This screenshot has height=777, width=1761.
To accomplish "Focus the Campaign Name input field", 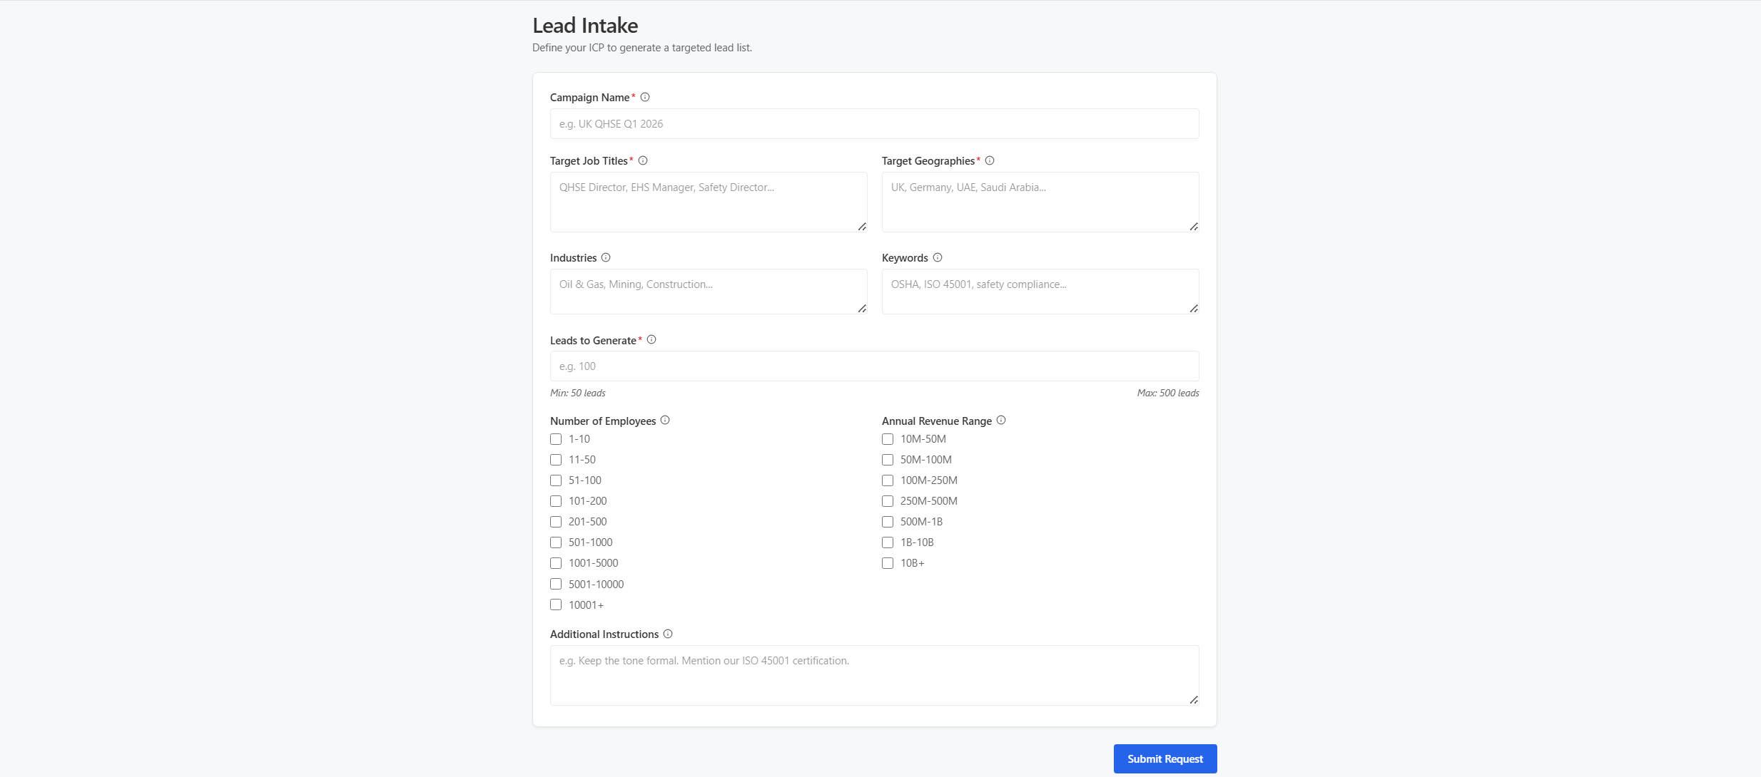I will click(x=874, y=124).
